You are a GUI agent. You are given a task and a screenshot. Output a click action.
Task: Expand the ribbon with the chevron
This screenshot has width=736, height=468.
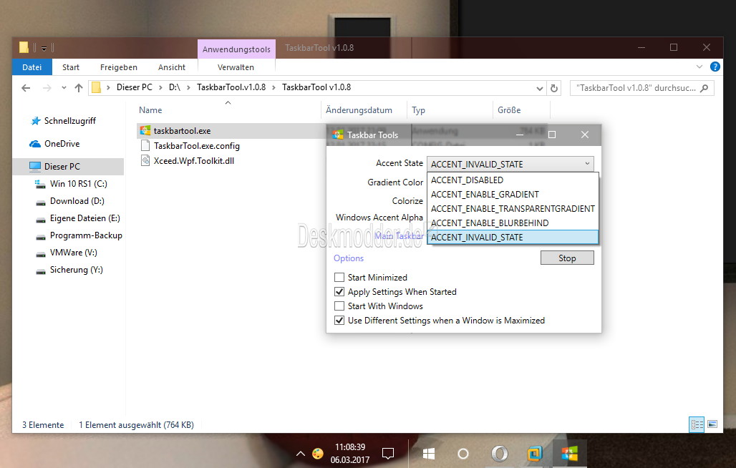(x=699, y=67)
